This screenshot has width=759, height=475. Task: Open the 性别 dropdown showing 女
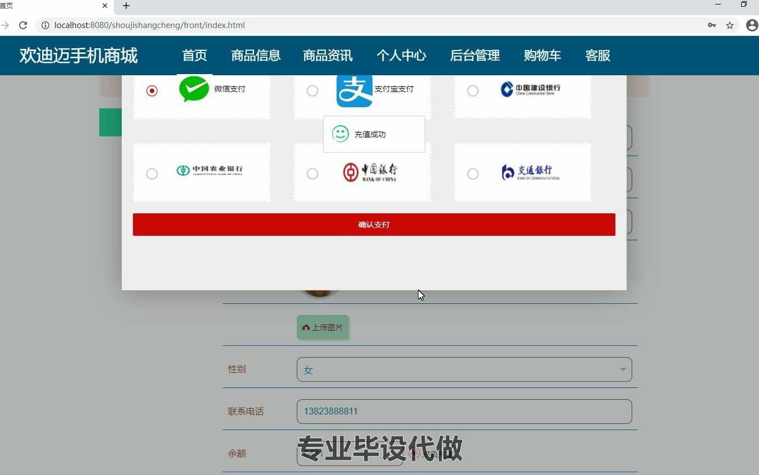tap(464, 369)
